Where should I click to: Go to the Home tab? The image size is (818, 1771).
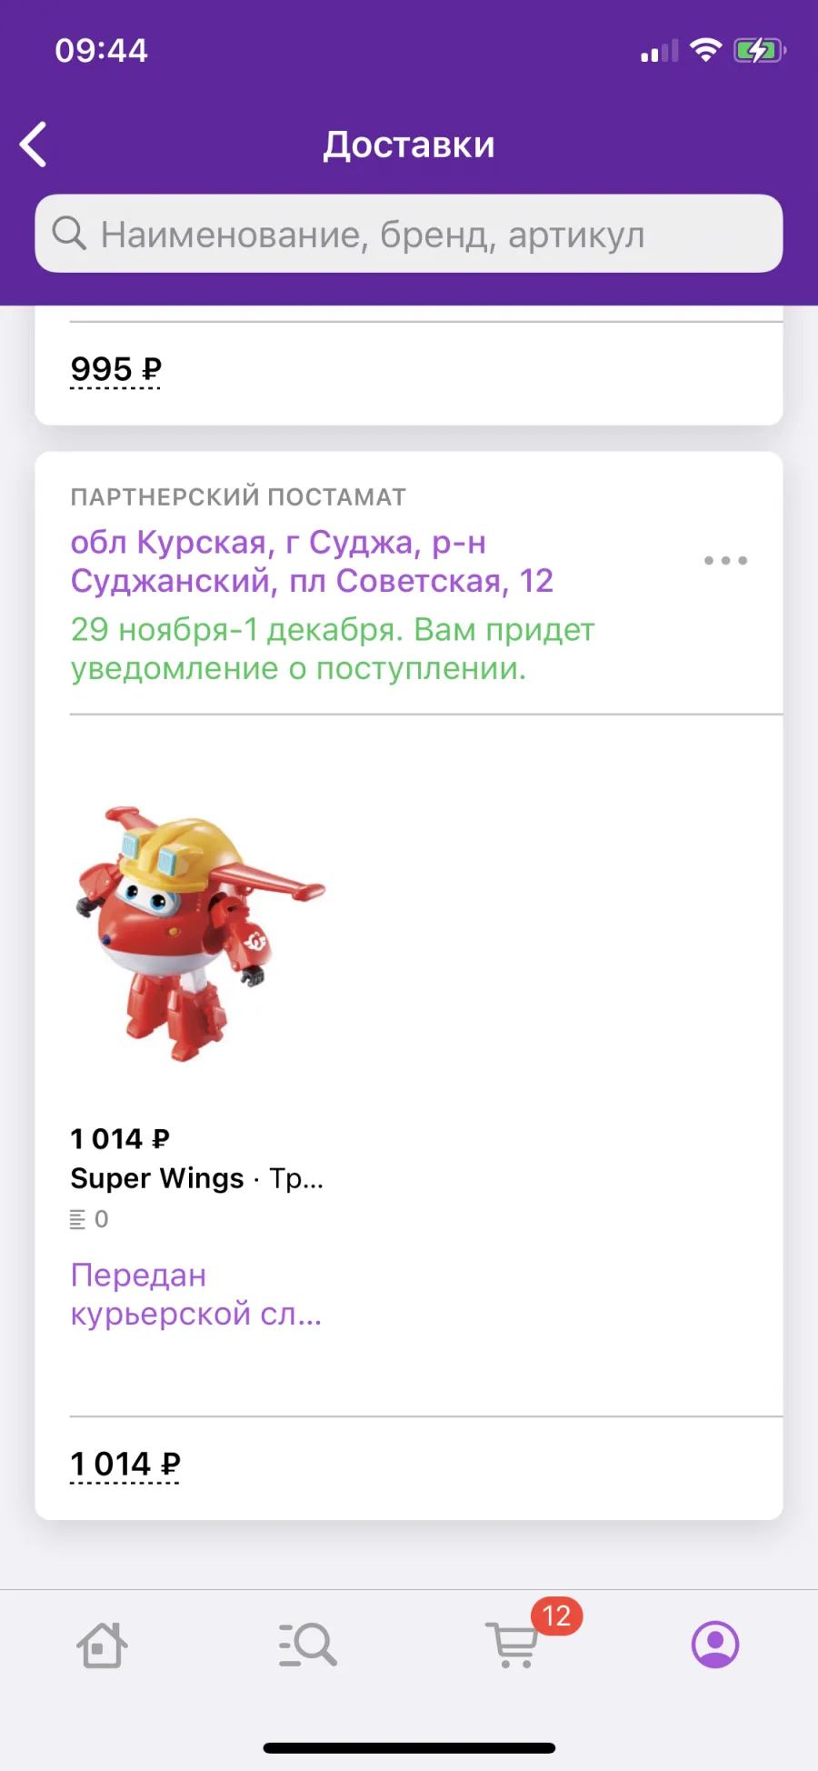tap(102, 1645)
